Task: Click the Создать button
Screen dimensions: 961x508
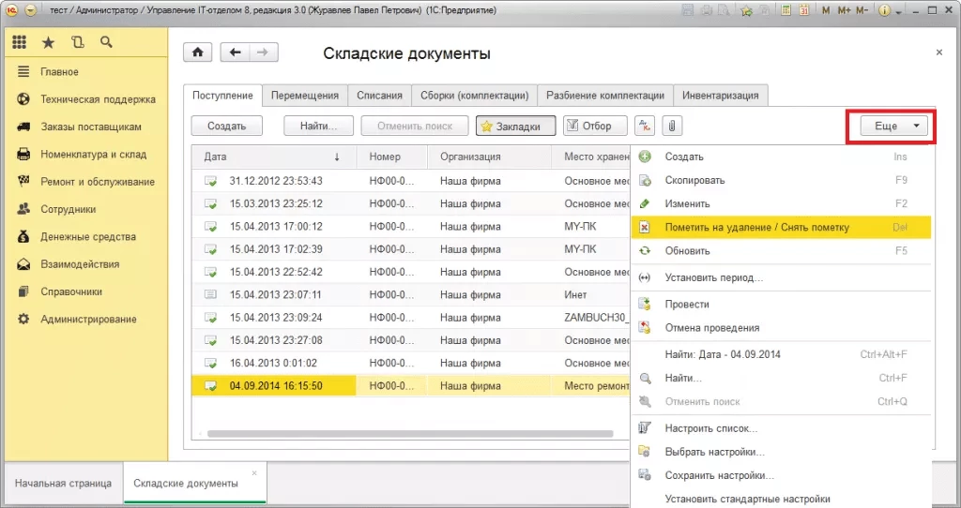Action: pos(227,126)
